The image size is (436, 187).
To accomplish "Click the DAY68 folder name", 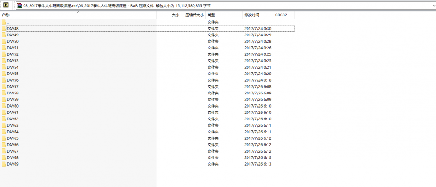I will [13, 157].
